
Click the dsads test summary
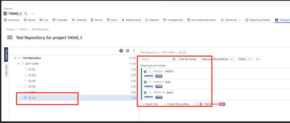click(x=170, y=93)
